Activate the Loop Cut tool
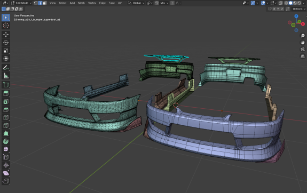This screenshot has width=307, height=193. pyautogui.click(x=6, y=117)
